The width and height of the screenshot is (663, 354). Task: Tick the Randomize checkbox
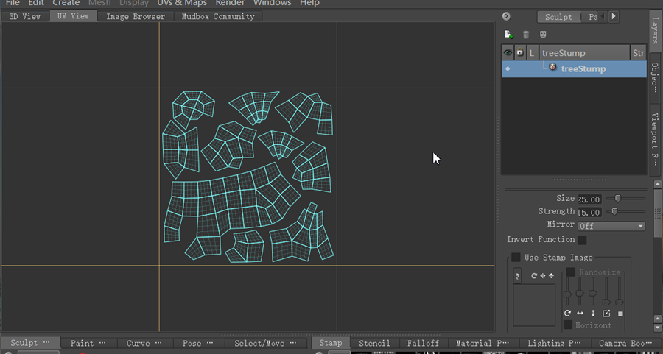tap(570, 272)
